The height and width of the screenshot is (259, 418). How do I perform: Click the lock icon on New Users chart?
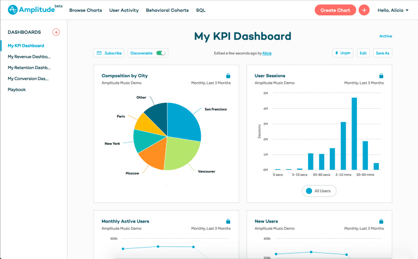(x=381, y=221)
